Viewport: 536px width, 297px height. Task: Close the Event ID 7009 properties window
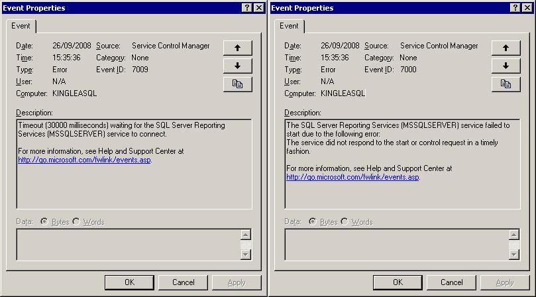point(259,8)
